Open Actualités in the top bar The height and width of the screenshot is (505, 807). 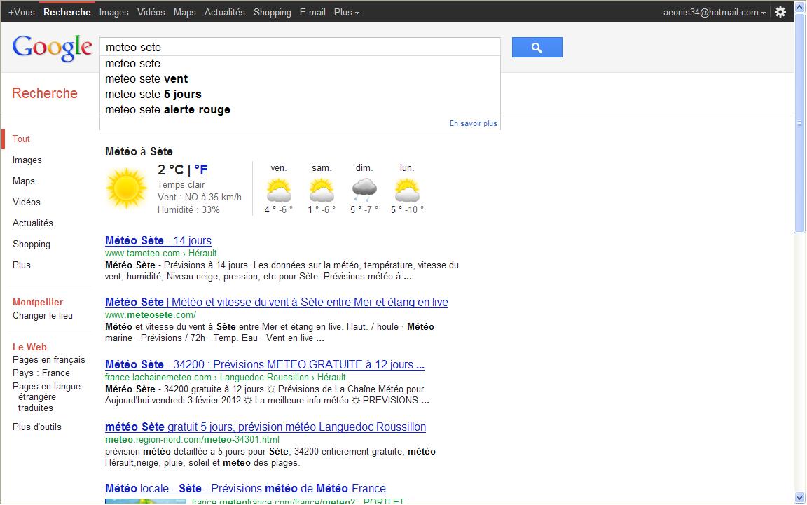224,12
